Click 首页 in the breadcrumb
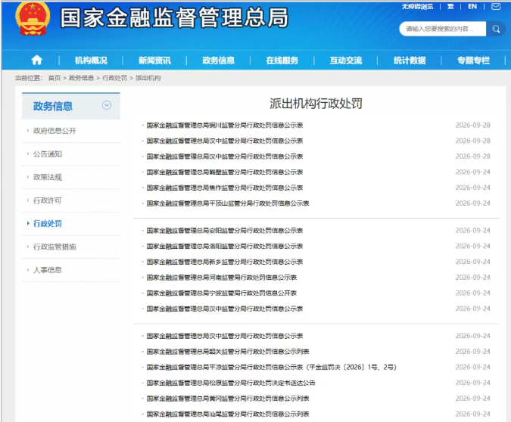Viewport: 511px width, 422px height. click(x=55, y=78)
